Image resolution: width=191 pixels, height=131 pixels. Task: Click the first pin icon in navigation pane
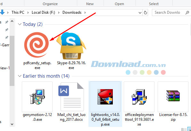coord(7,22)
